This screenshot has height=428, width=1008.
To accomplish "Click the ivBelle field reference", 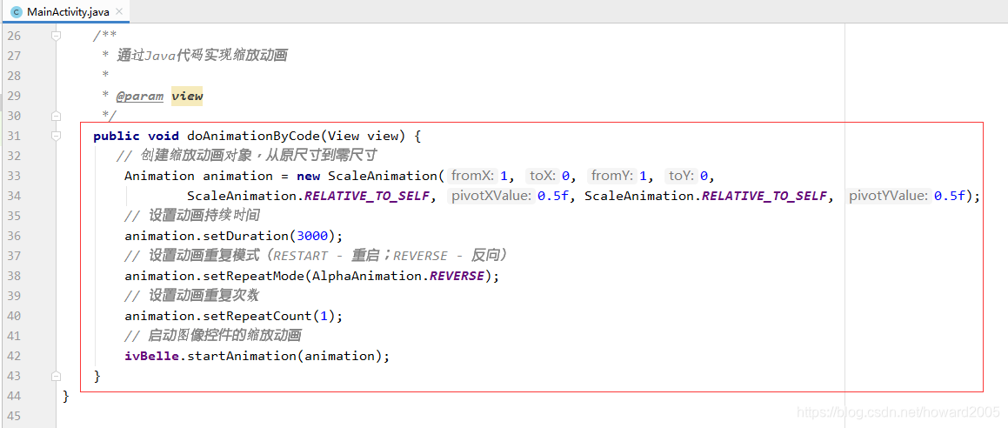I will pyautogui.click(x=151, y=356).
